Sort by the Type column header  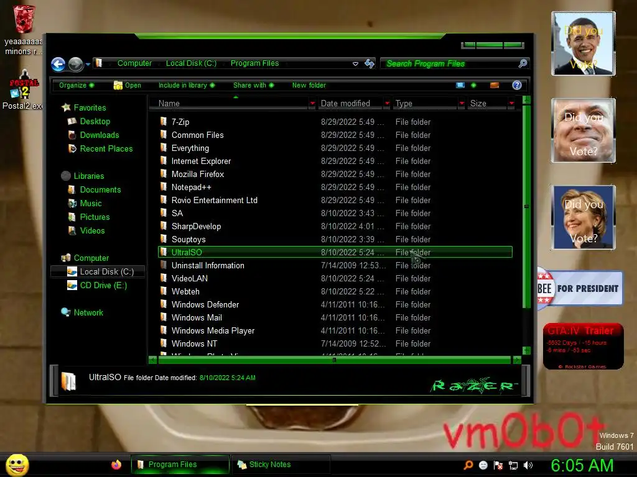[425, 104]
